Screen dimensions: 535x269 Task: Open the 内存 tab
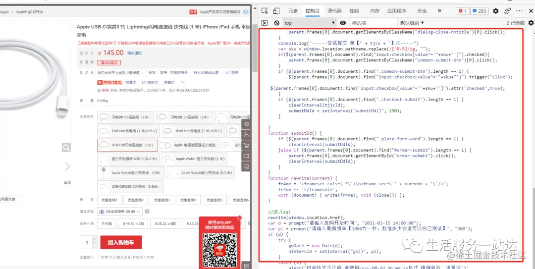(374, 11)
